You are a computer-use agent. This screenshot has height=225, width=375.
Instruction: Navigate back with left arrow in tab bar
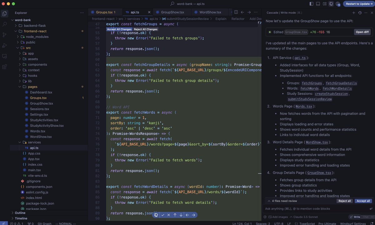click(x=242, y=12)
